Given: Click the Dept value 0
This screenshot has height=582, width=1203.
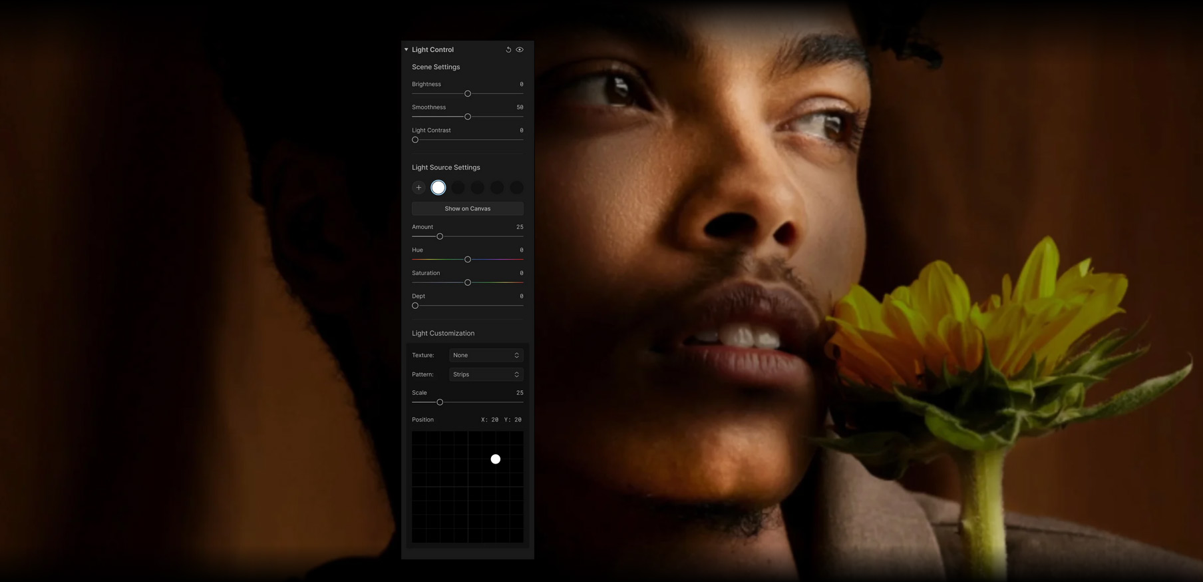Looking at the screenshot, I should (522, 296).
